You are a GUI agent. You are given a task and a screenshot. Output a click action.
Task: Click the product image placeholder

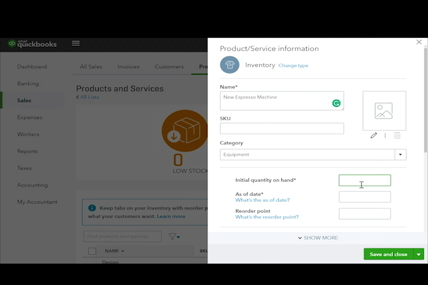tap(384, 110)
